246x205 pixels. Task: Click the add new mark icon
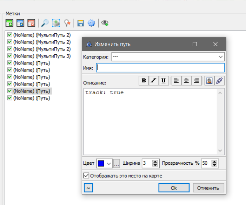point(9,23)
